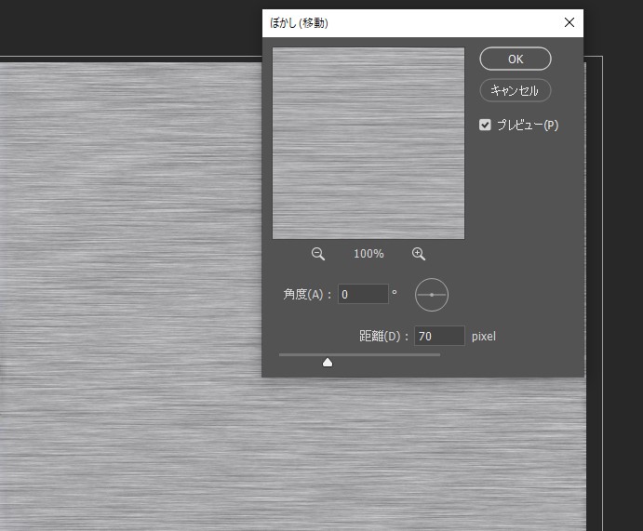Click the 角度(A) angle input field
Screen dimensions: 643x531
[x=363, y=294]
